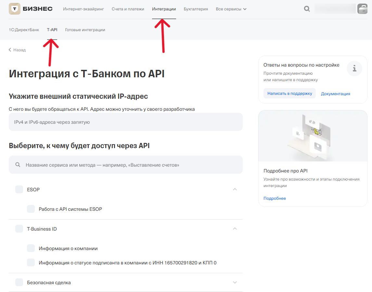Open the Бухгалтерия section
372x292 pixels.
[196, 9]
